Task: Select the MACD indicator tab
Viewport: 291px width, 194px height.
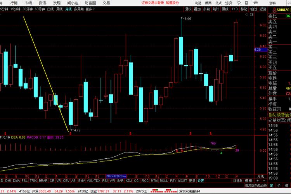Action: coord(1,180)
